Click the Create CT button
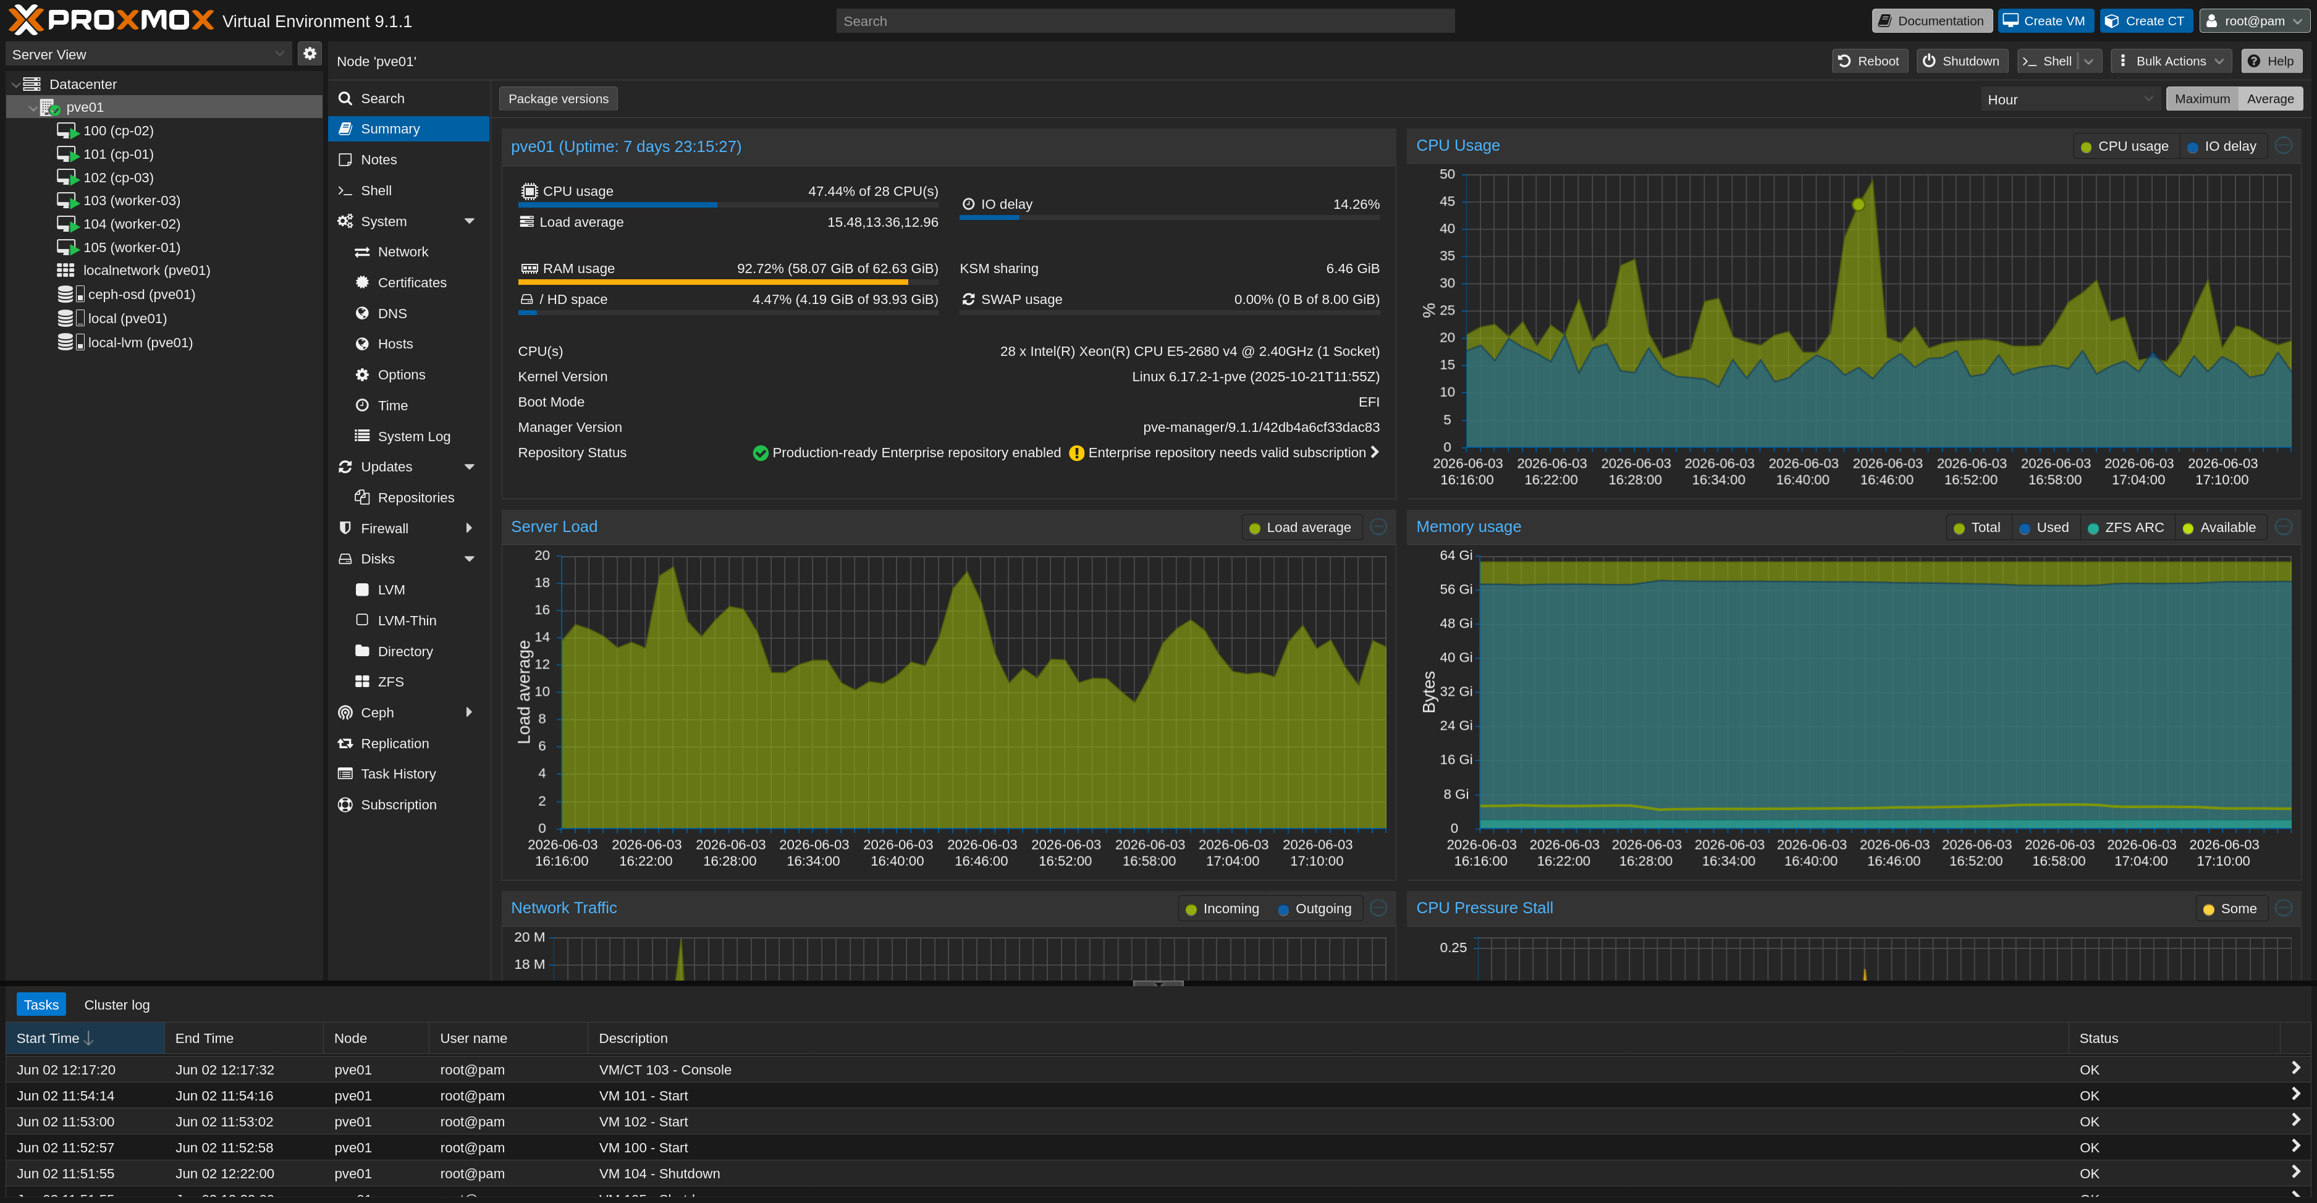 pos(2147,20)
